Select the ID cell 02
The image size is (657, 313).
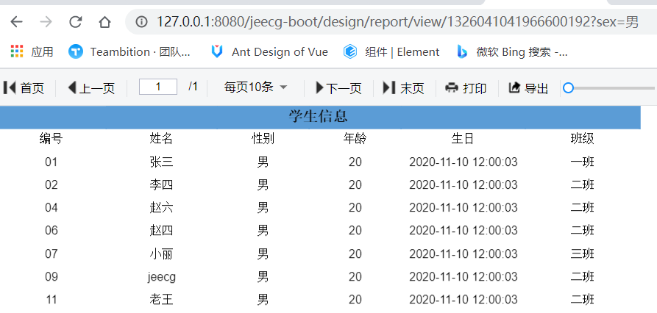51,184
